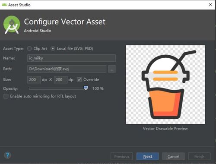Click the Cancel button
216x164 pixels.
pyautogui.click(x=173, y=156)
